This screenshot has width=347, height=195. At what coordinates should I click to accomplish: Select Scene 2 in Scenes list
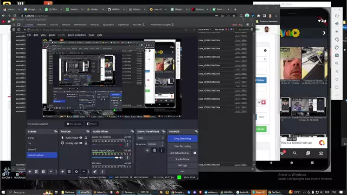(x=42, y=149)
